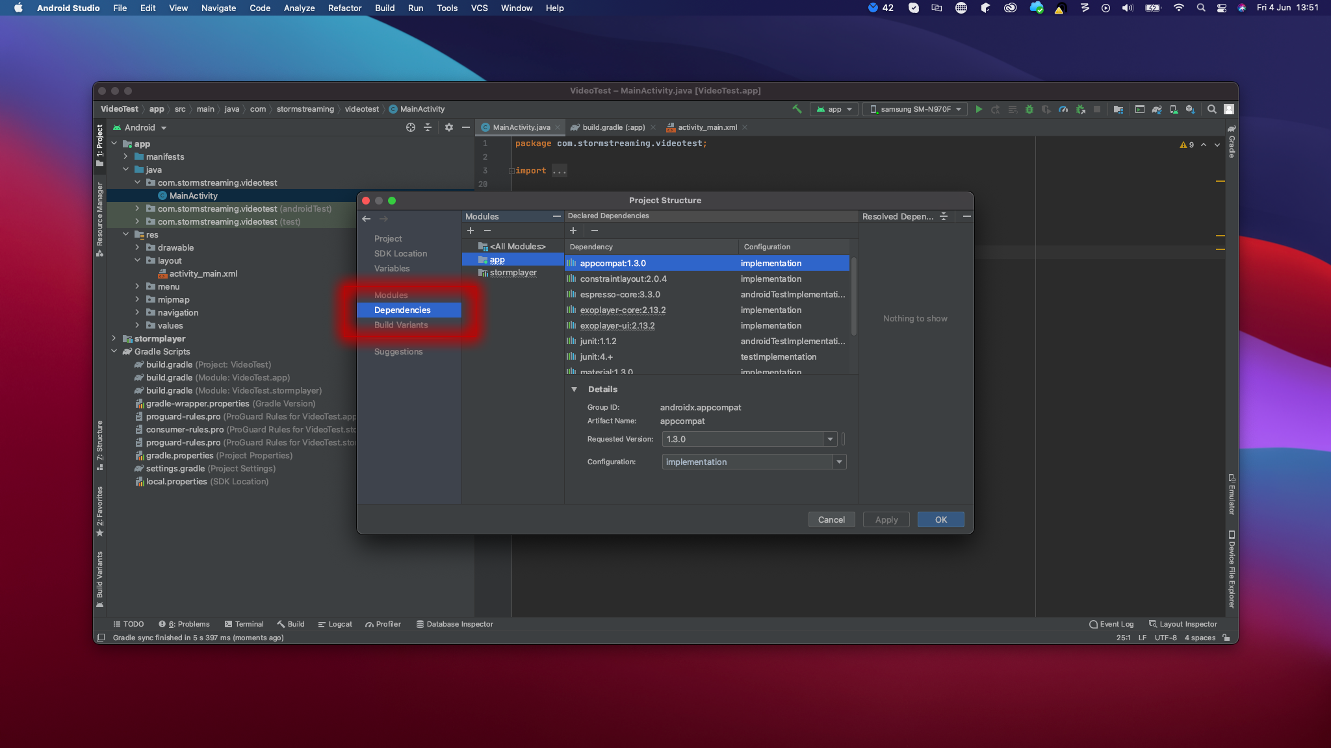The height and width of the screenshot is (748, 1331).
Task: Open the SDK Manager icon
Action: 1190,109
